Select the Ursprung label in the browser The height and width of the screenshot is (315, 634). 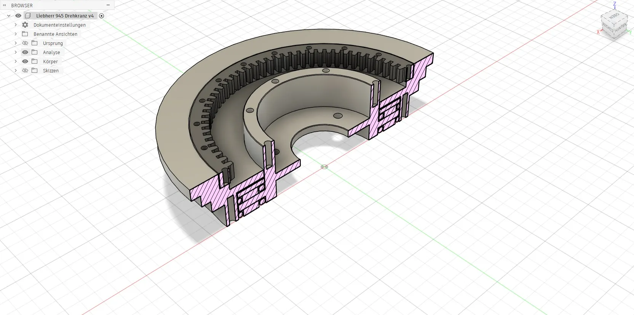(x=53, y=43)
